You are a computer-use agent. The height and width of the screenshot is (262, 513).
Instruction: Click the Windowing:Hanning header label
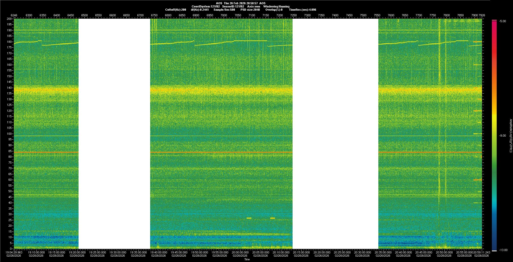(x=276, y=6)
